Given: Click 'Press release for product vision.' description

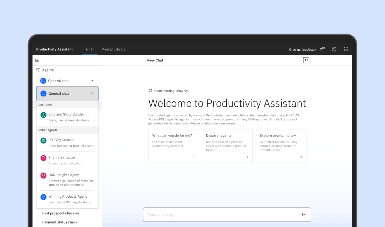Looking at the screenshot, I should tap(71, 146).
